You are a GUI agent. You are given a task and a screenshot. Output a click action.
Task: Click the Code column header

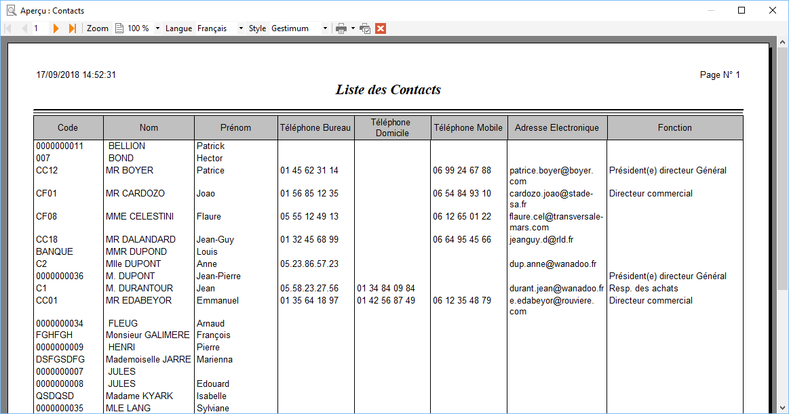[68, 127]
